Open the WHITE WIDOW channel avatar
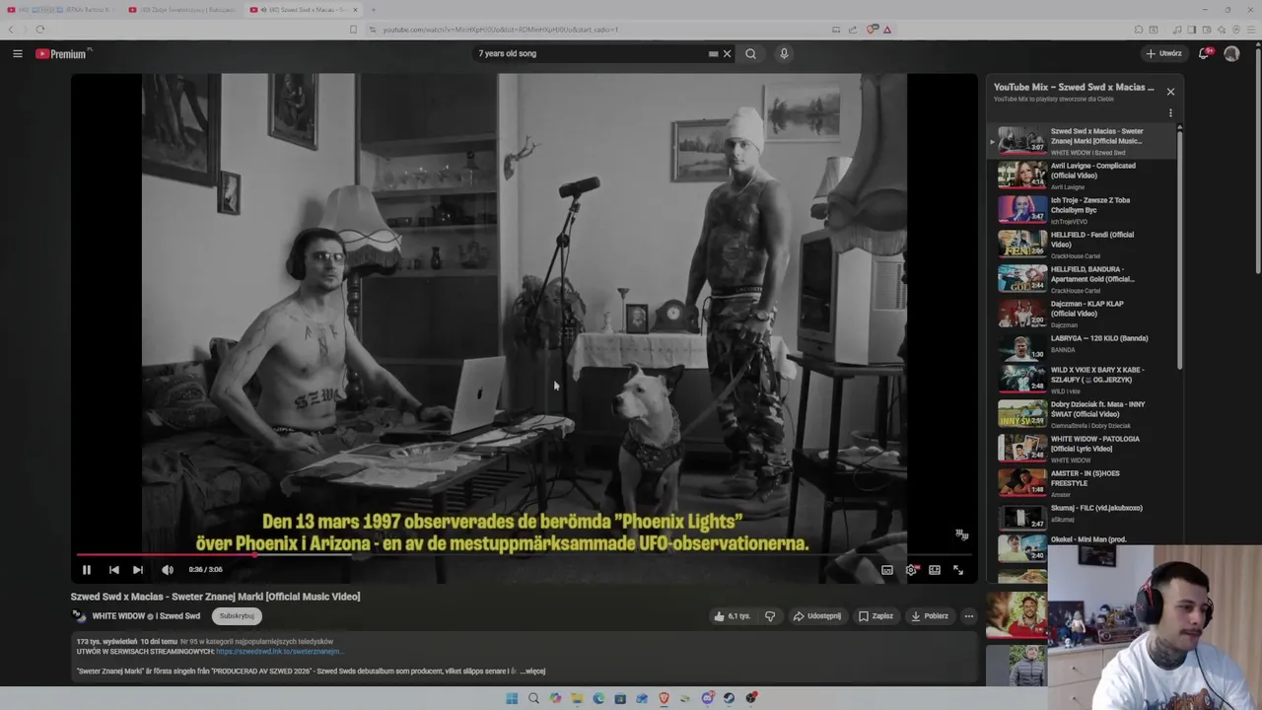Viewport: 1262px width, 710px height. click(x=79, y=616)
